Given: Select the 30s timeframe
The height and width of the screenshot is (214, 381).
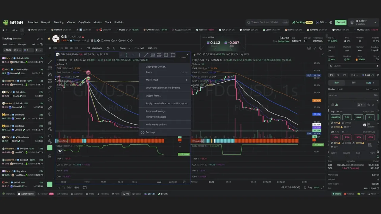Looking at the screenshot, I should [x=55, y=48].
